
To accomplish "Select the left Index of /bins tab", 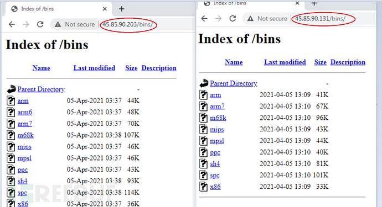I will click(59, 9).
